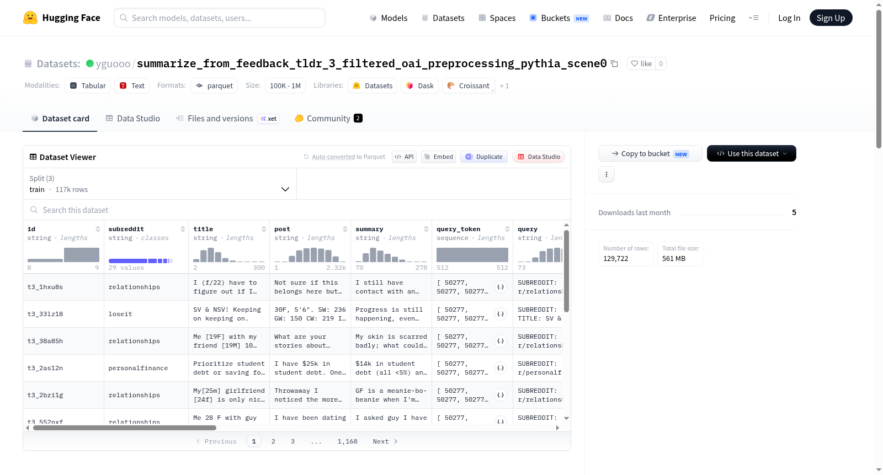Image resolution: width=883 pixels, height=475 pixels.
Task: Click the Copy to bucket button
Action: coord(650,153)
